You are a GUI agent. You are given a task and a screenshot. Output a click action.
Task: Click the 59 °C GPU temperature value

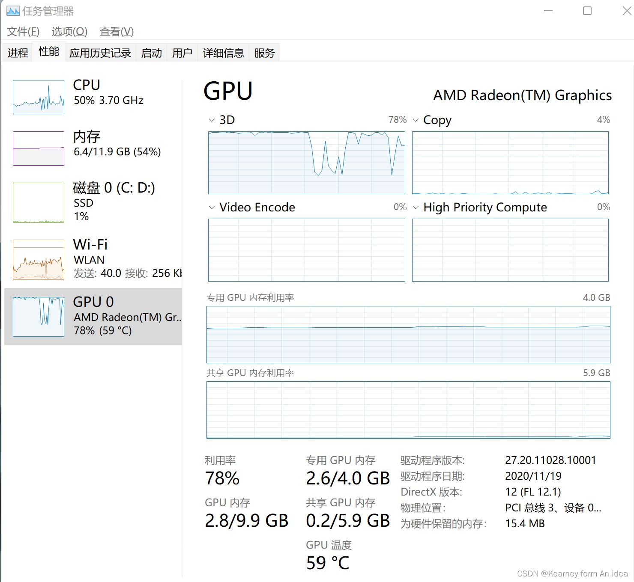[x=328, y=563]
